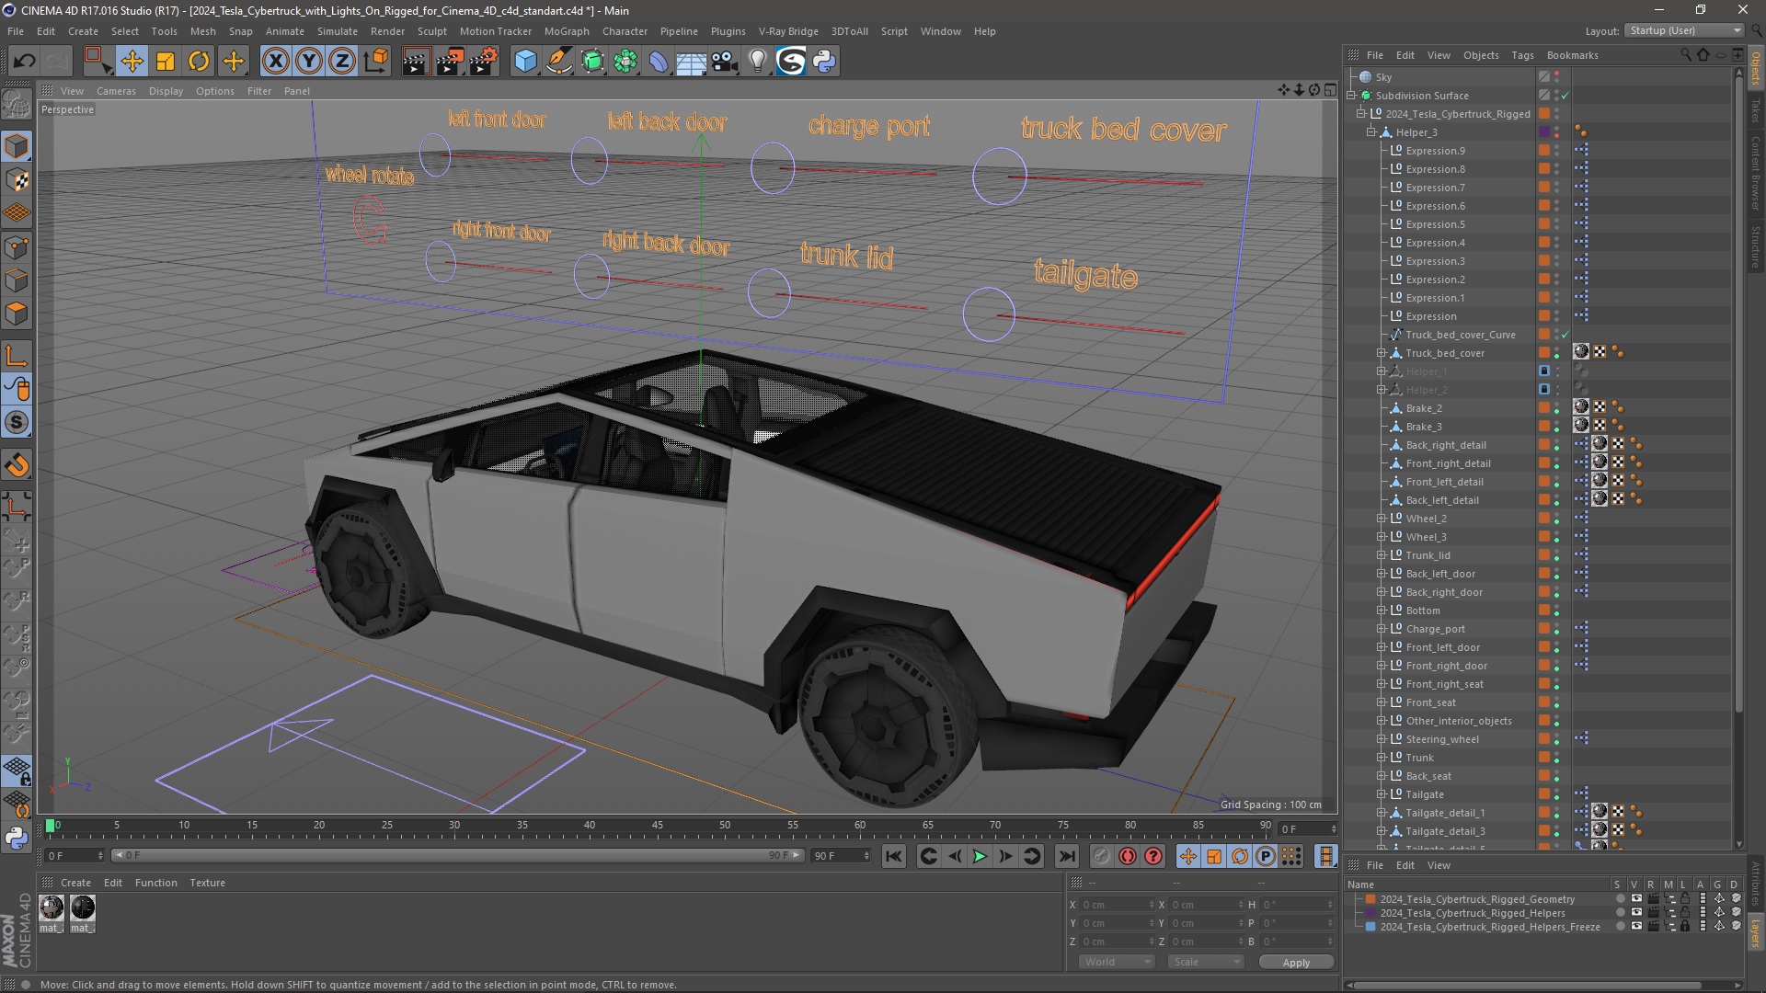Expand the Tailgate object node

point(1382,794)
